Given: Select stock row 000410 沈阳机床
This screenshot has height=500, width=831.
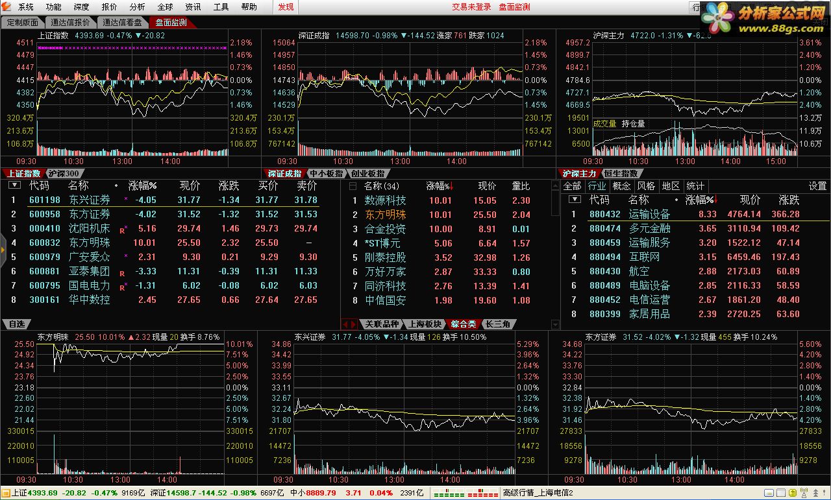Looking at the screenshot, I should (169, 228).
